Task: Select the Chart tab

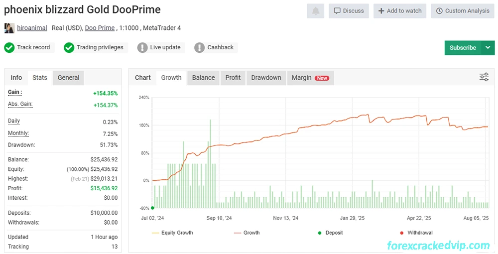Action: tap(142, 78)
